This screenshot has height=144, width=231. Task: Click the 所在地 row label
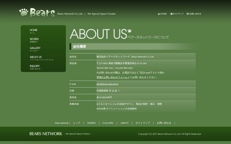point(73,63)
